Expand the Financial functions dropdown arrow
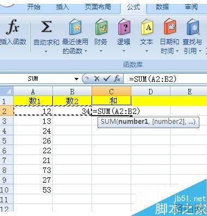Viewport: 207px width, 216px height. [101, 51]
